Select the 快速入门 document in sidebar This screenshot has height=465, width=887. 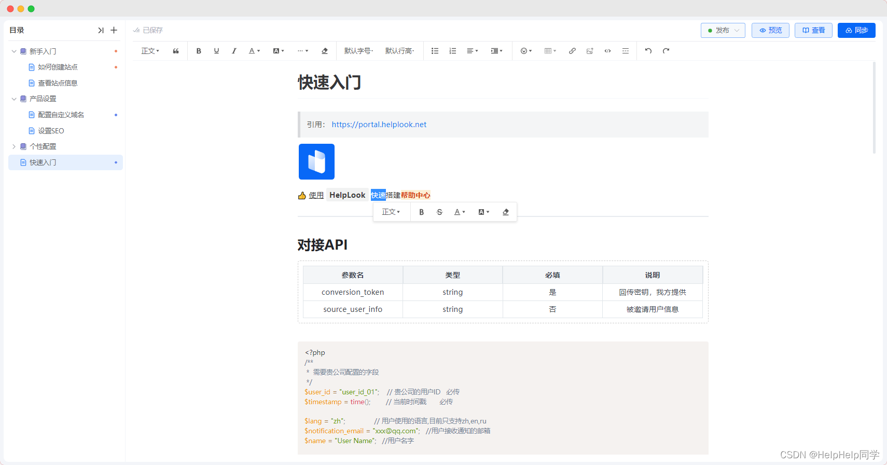[x=66, y=162]
